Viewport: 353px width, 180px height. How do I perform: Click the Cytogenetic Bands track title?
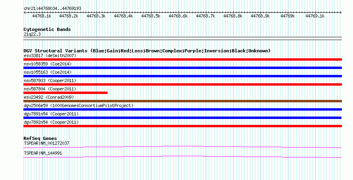(47, 29)
